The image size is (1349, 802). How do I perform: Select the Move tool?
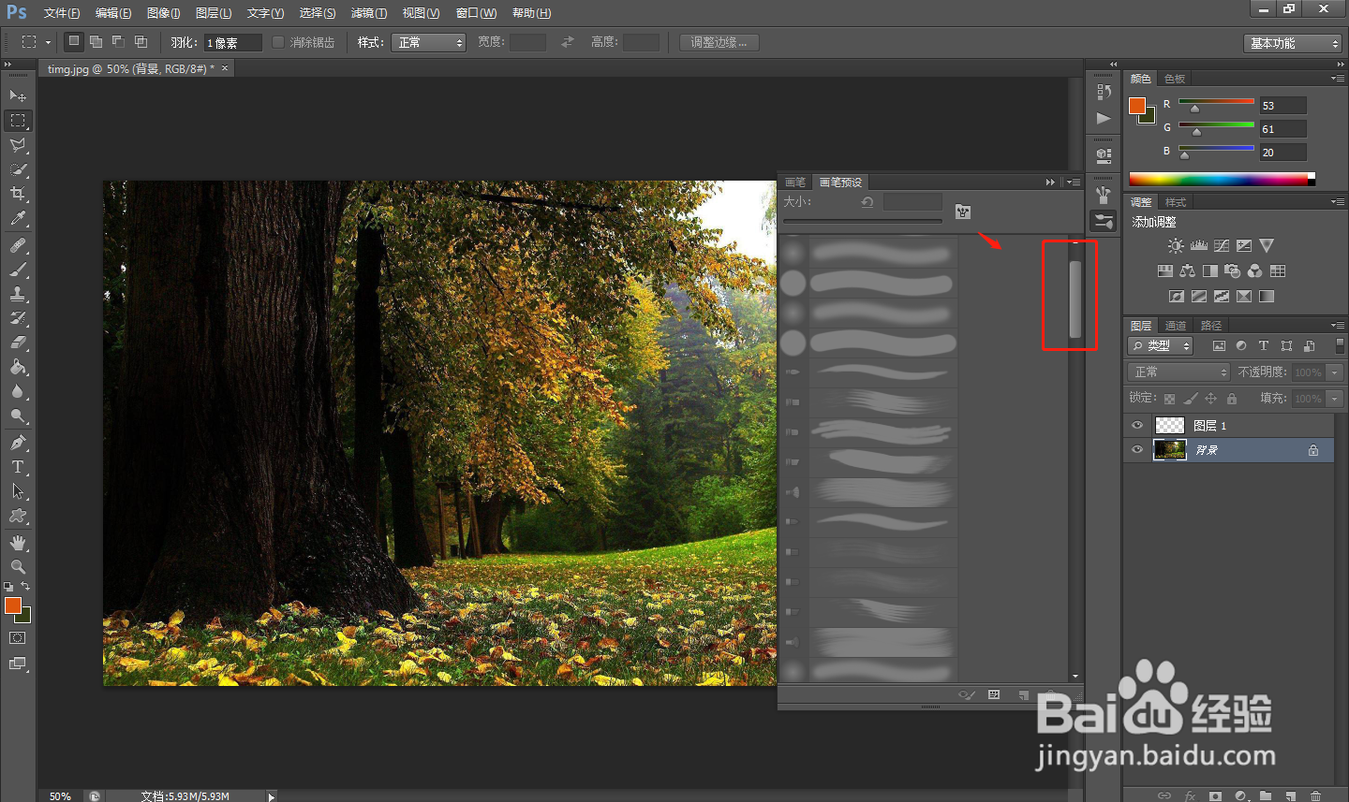coord(18,95)
